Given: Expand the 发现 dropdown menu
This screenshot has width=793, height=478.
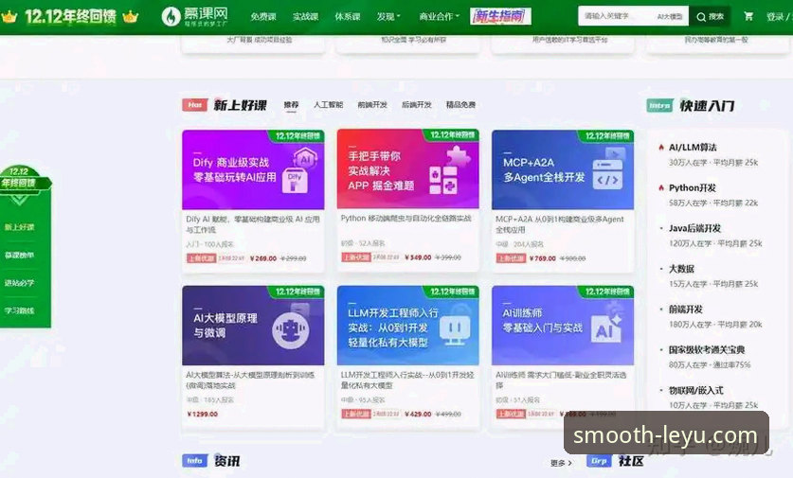Looking at the screenshot, I should tap(387, 17).
